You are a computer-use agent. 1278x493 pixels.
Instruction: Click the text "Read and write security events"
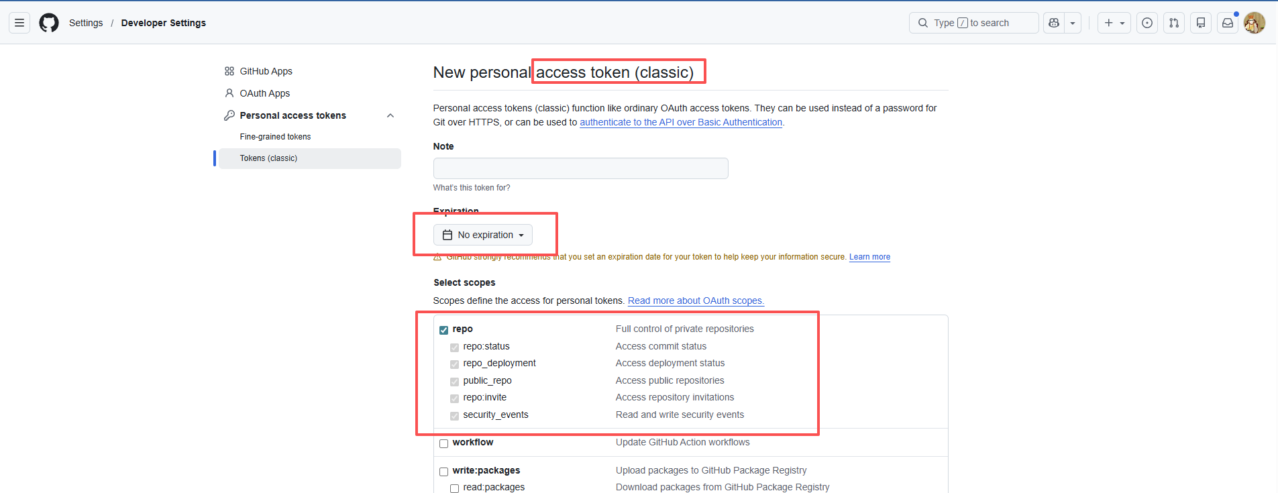680,415
